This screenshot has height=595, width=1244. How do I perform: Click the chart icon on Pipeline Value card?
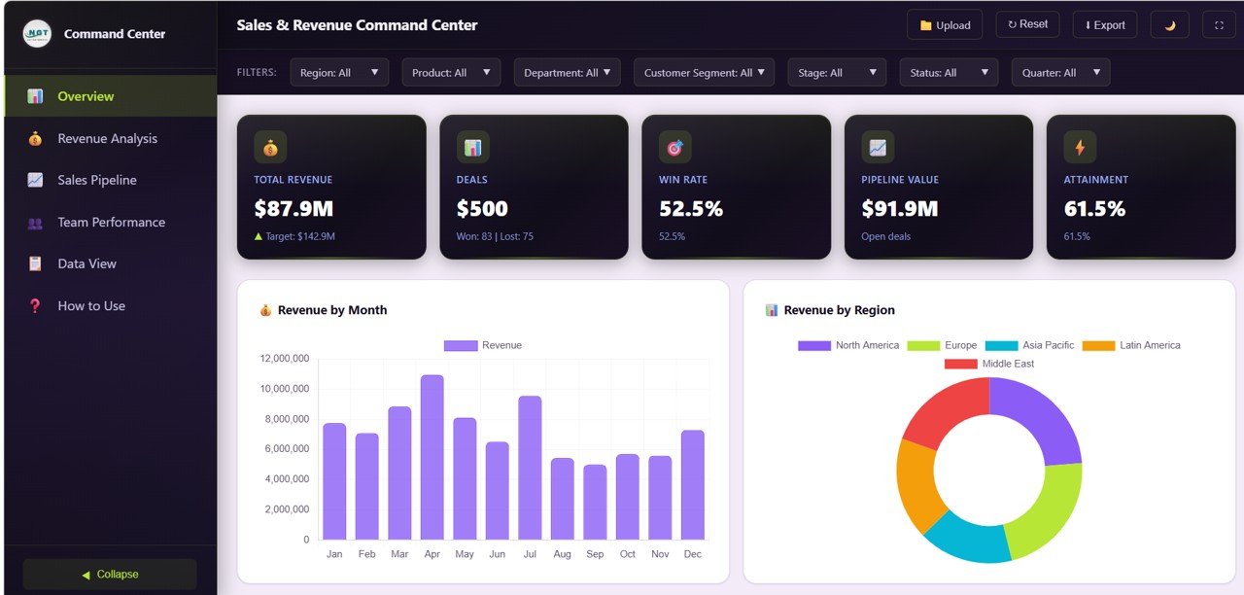(876, 147)
